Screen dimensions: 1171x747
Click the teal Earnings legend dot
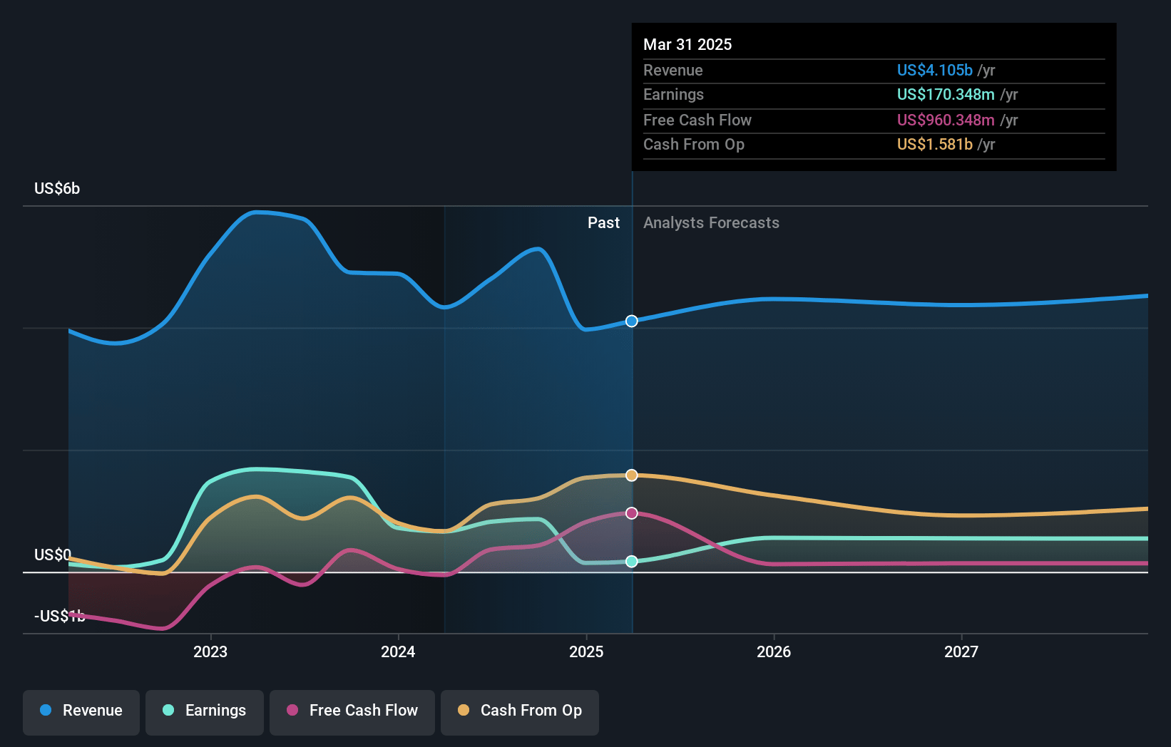point(168,710)
